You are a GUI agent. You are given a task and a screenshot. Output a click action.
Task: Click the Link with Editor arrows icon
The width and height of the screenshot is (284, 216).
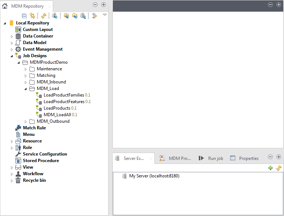pyautogui.click(x=32, y=16)
